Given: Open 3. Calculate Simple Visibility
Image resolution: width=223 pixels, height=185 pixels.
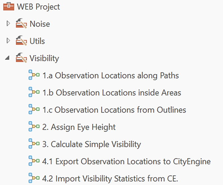Looking at the screenshot, I should tap(92, 145).
